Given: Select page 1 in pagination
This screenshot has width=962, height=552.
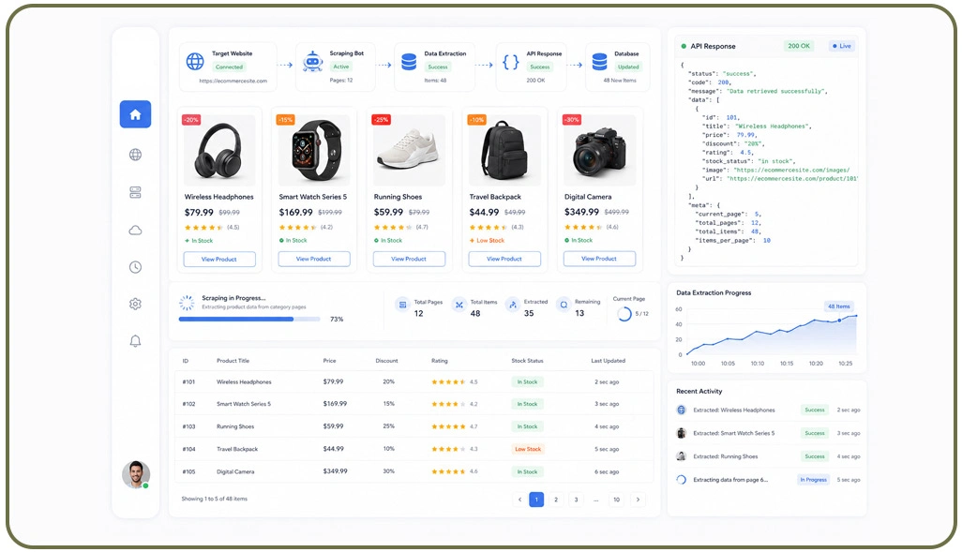Looking at the screenshot, I should pos(536,500).
